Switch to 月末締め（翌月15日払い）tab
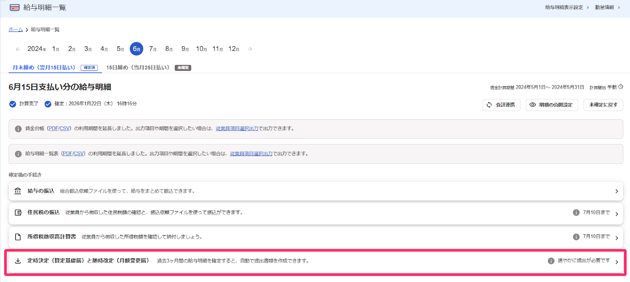 (x=55, y=68)
